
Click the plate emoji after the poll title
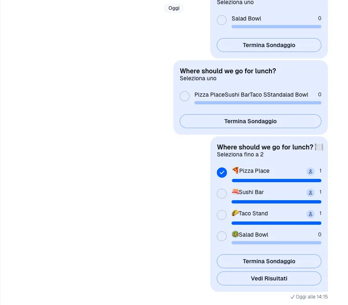point(319,147)
